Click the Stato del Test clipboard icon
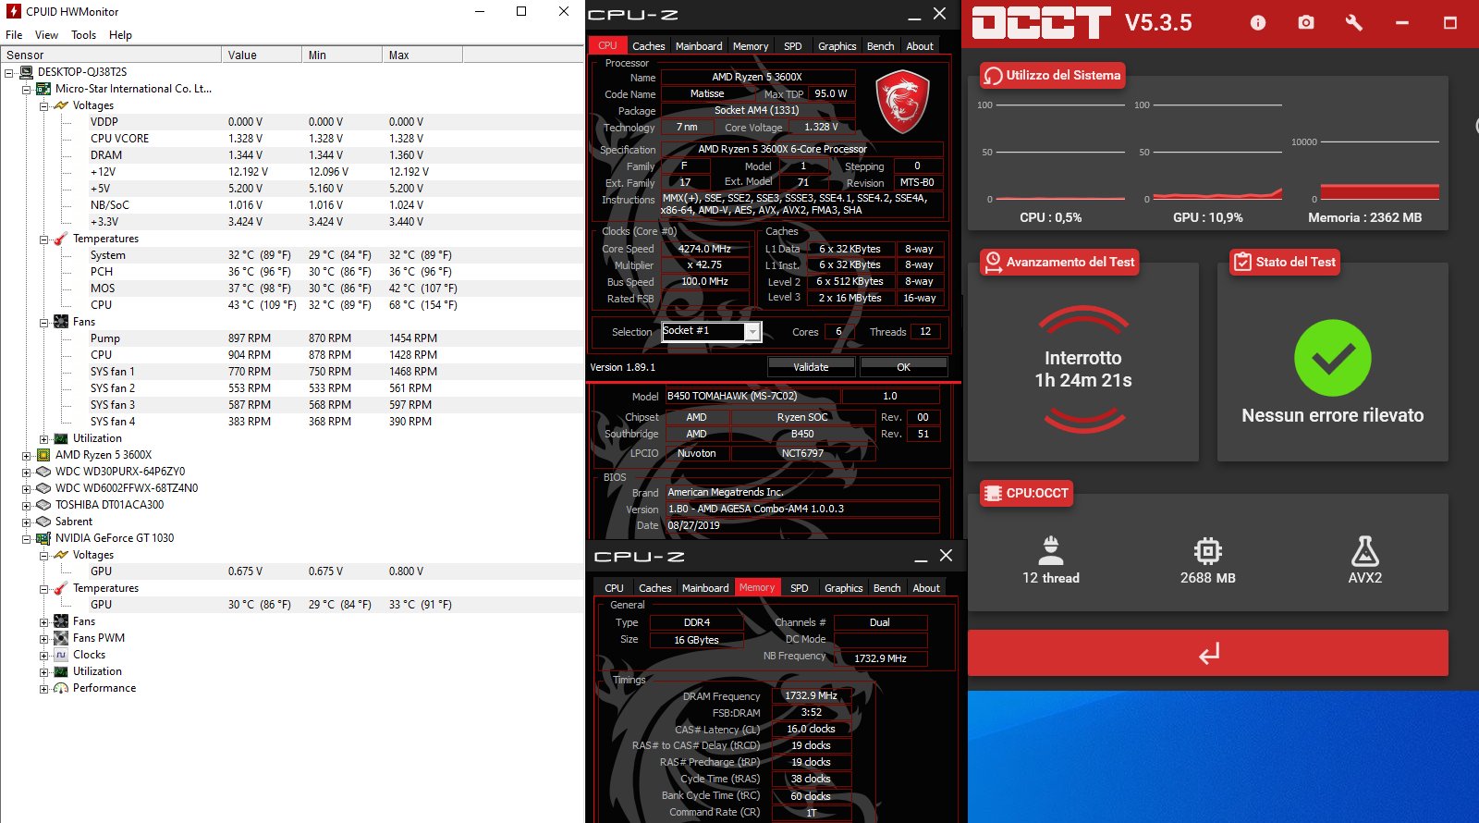The width and height of the screenshot is (1479, 823). click(x=1242, y=262)
